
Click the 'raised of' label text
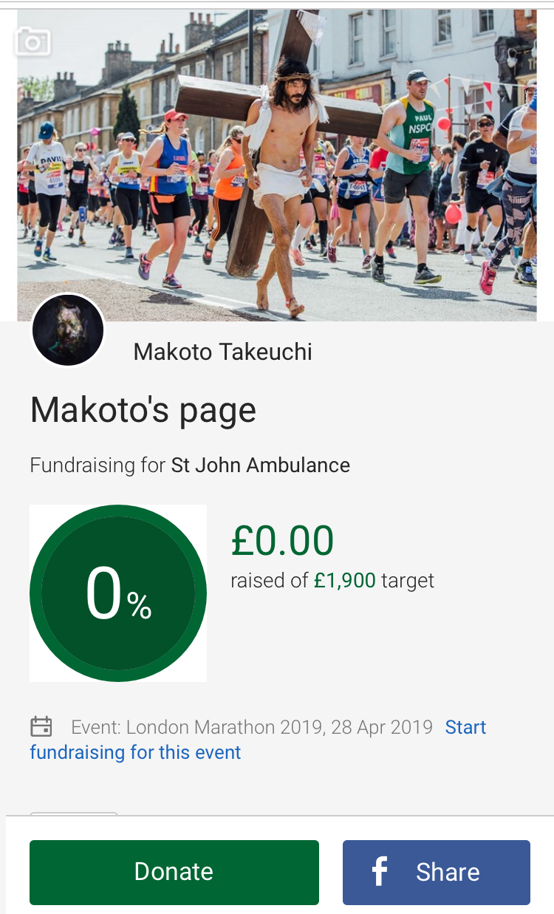269,581
